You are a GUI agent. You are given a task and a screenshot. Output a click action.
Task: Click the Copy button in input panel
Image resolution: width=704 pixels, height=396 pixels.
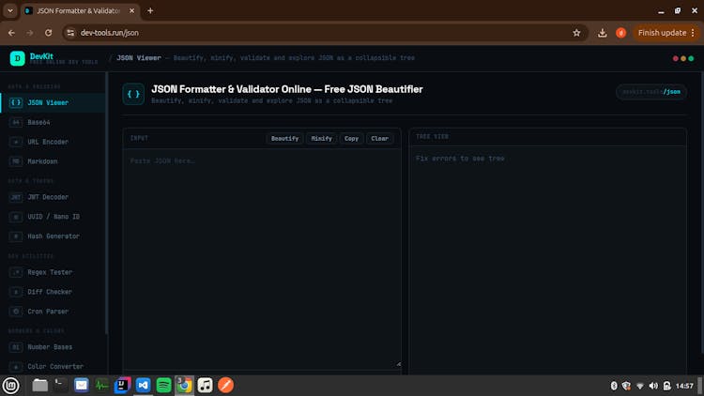(x=351, y=138)
